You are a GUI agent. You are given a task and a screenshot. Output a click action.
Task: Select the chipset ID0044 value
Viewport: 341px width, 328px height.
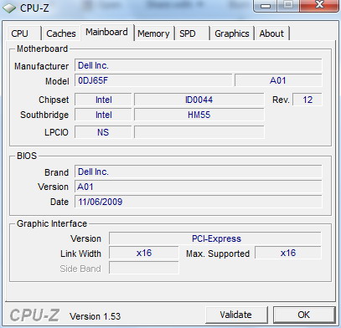pyautogui.click(x=199, y=100)
